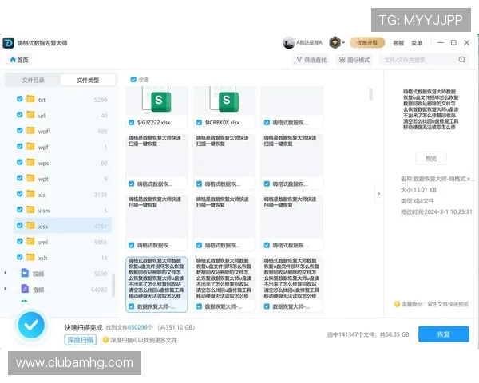Click the 筛选查找 filter funnel icon

(299, 60)
